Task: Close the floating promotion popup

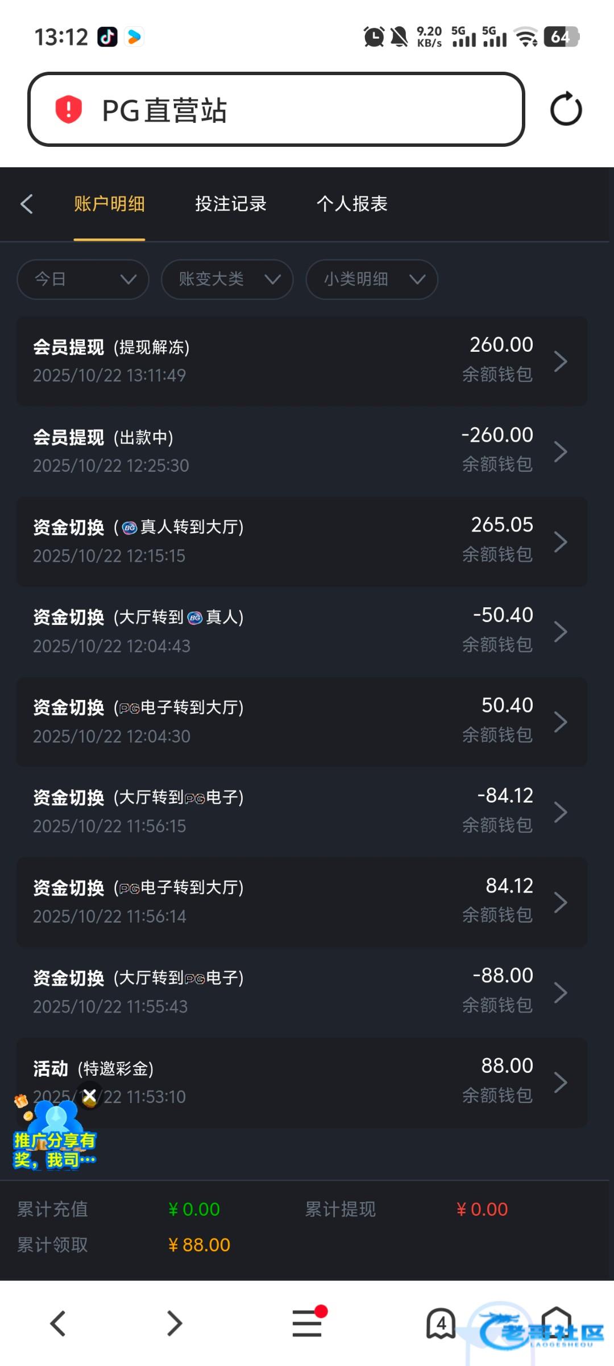Action: click(90, 1096)
